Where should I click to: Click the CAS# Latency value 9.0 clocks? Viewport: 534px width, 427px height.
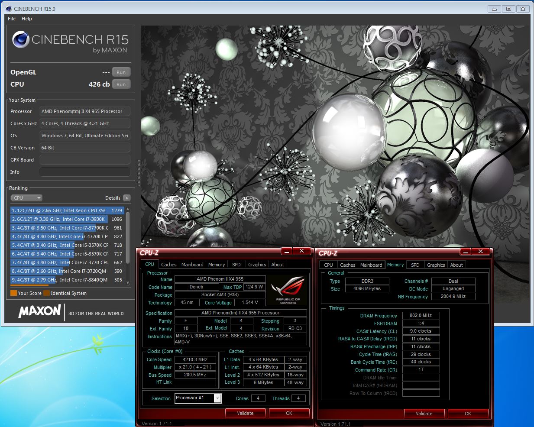pyautogui.click(x=421, y=331)
